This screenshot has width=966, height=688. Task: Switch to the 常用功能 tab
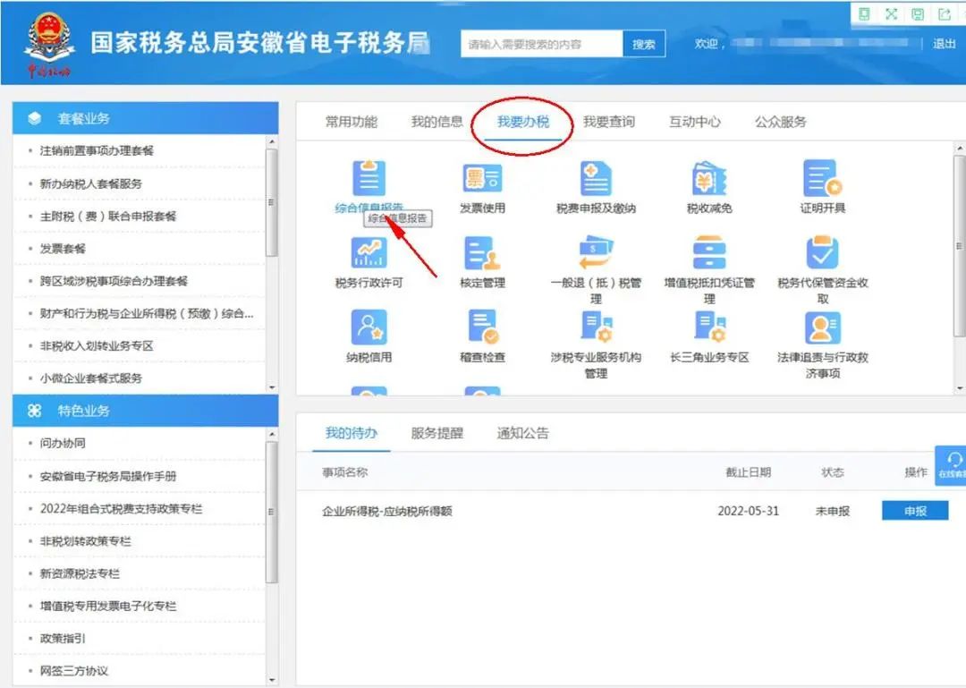[352, 122]
